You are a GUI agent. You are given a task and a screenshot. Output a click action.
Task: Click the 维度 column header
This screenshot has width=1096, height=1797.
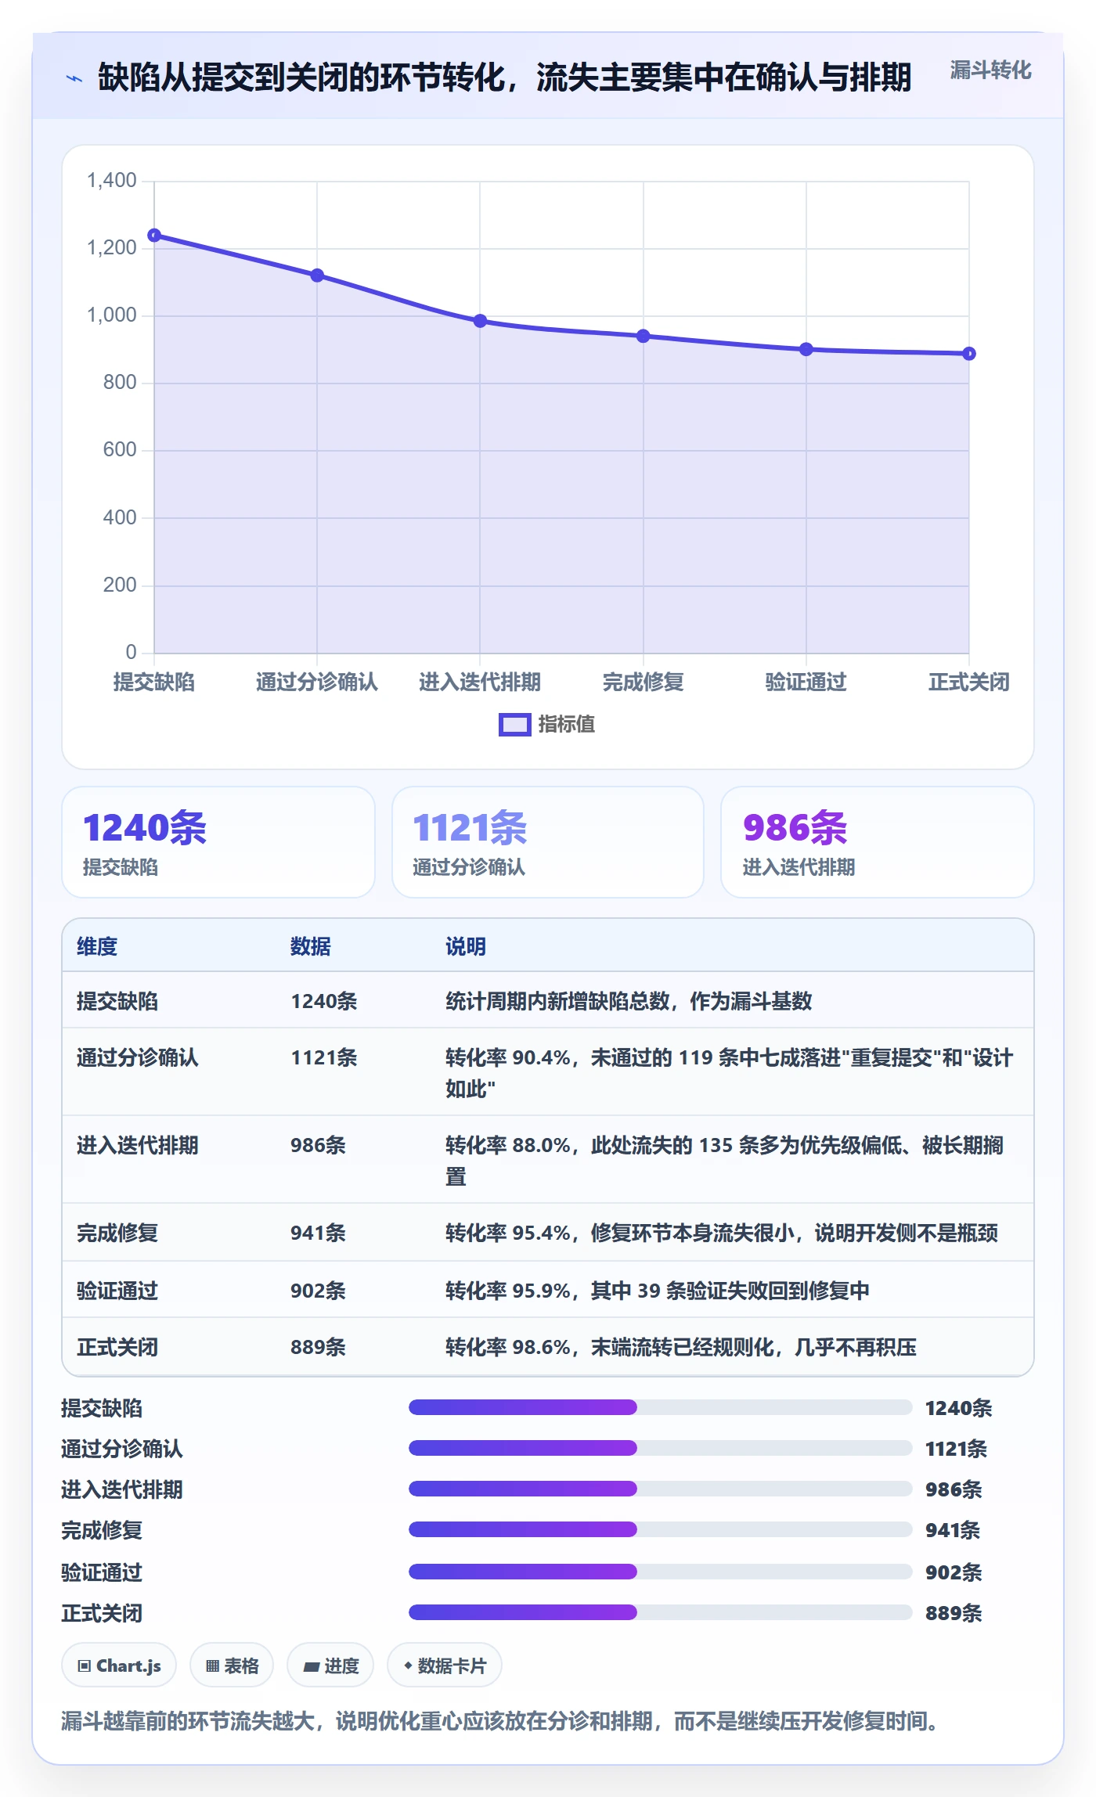coord(97,946)
